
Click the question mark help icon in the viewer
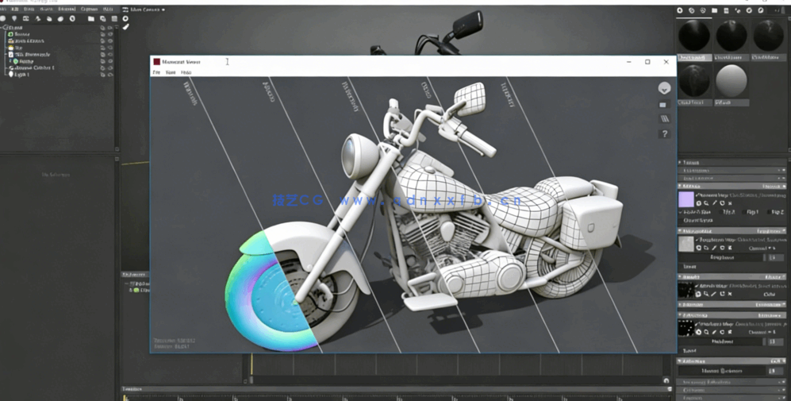664,134
